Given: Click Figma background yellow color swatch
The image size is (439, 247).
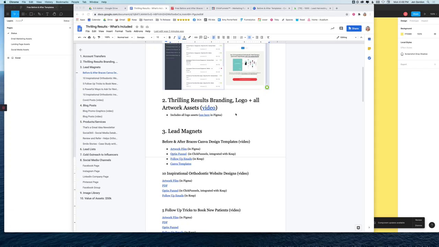Looking at the screenshot, I should coord(402,34).
